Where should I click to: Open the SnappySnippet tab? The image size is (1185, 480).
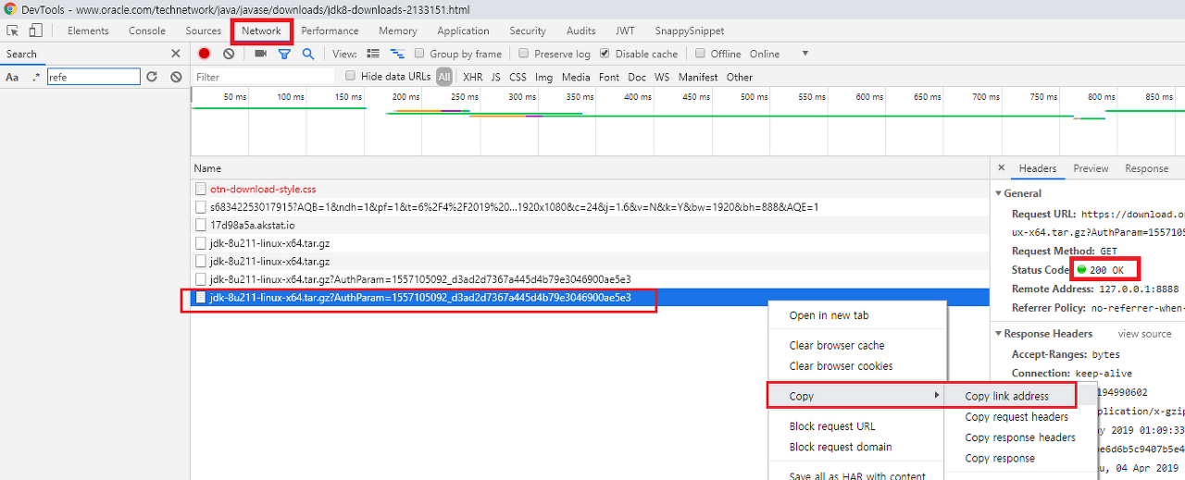click(x=690, y=31)
